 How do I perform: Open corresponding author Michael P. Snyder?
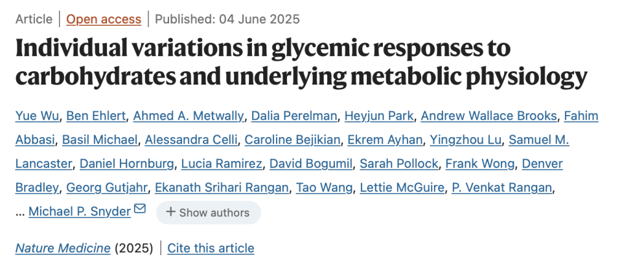(x=80, y=212)
